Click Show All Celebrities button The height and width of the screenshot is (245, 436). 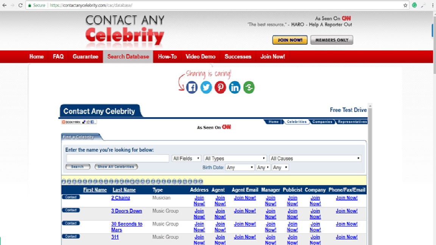click(116, 167)
